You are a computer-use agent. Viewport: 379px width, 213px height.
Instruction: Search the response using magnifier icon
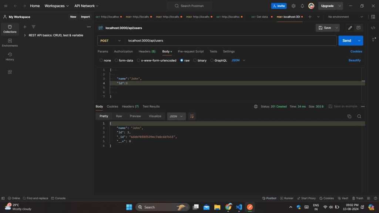[x=359, y=116]
